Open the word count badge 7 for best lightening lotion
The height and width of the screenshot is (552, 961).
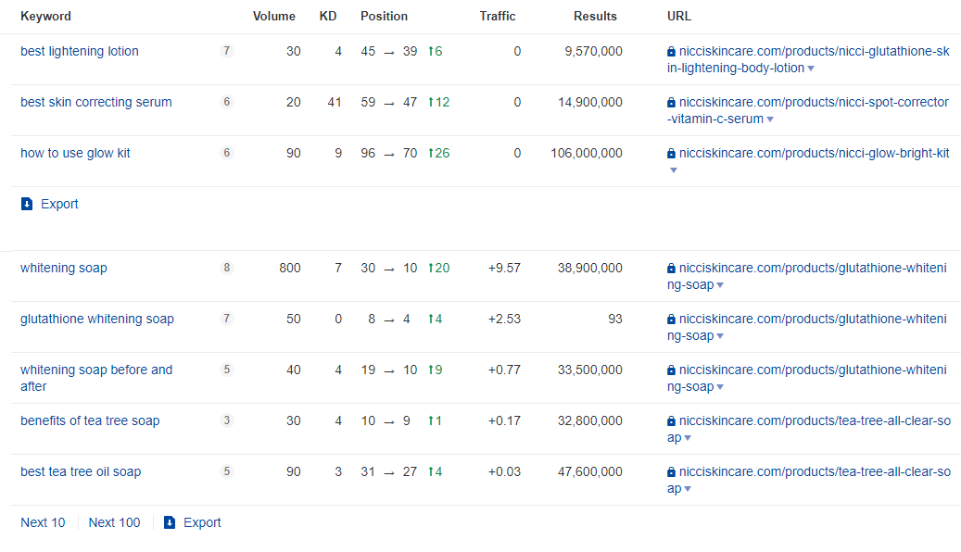pyautogui.click(x=227, y=51)
